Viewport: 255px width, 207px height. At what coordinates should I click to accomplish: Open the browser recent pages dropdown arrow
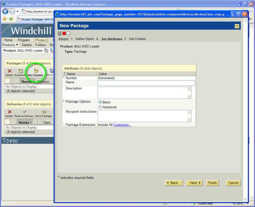coord(18,11)
